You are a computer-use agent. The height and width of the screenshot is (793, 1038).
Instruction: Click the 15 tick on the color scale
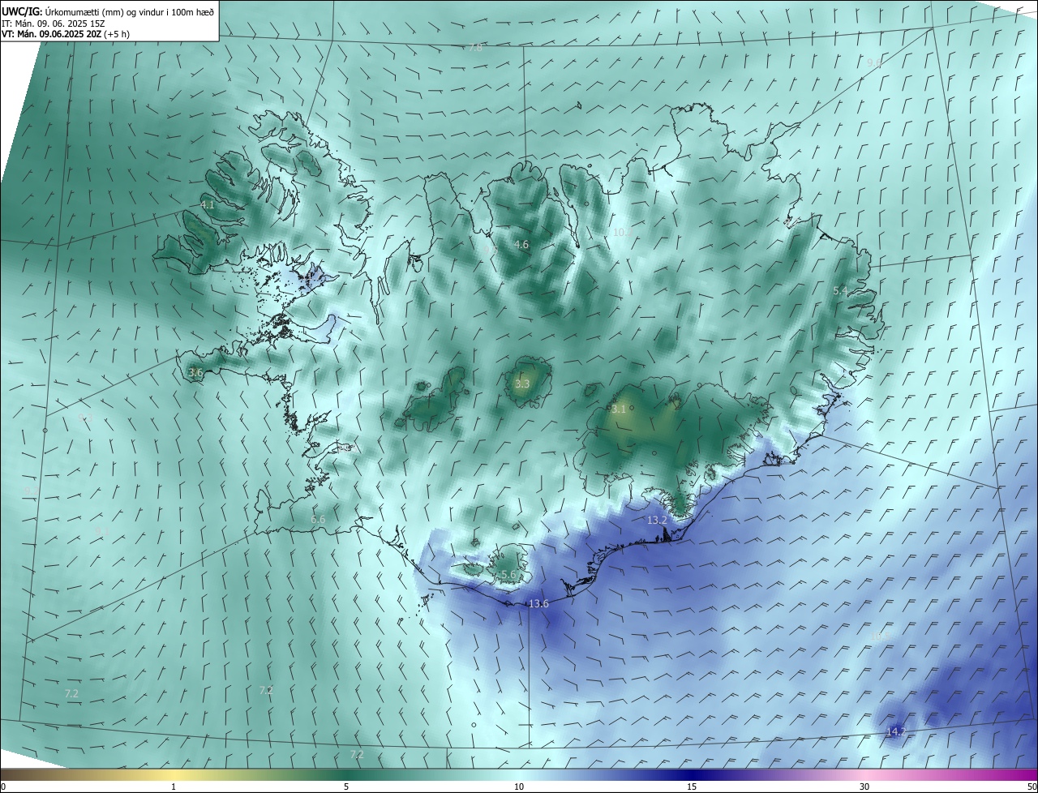pos(692,787)
